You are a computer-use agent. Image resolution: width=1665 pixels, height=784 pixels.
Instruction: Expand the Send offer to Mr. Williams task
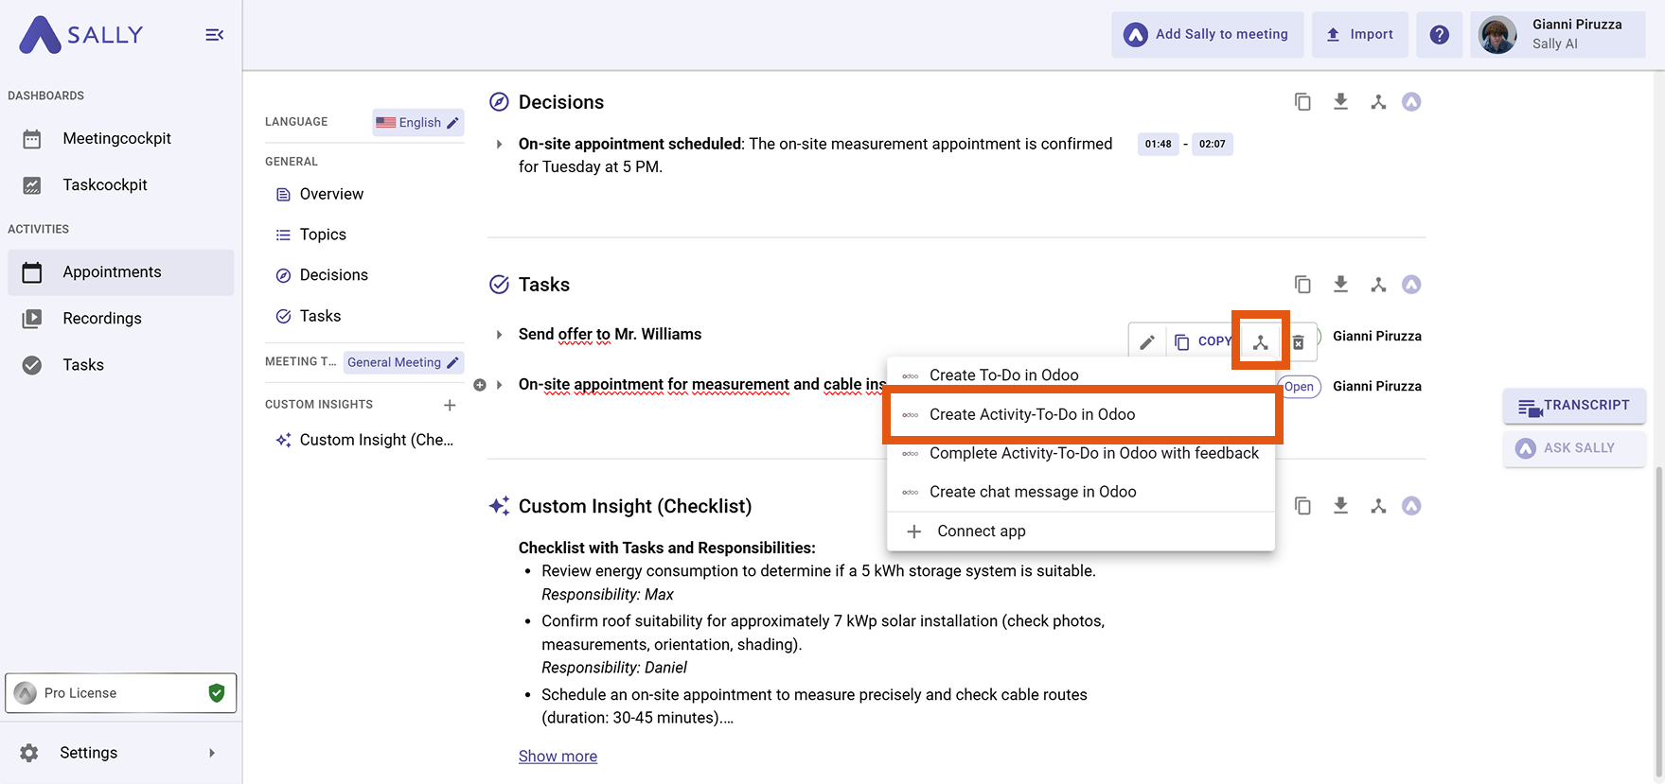point(499,335)
